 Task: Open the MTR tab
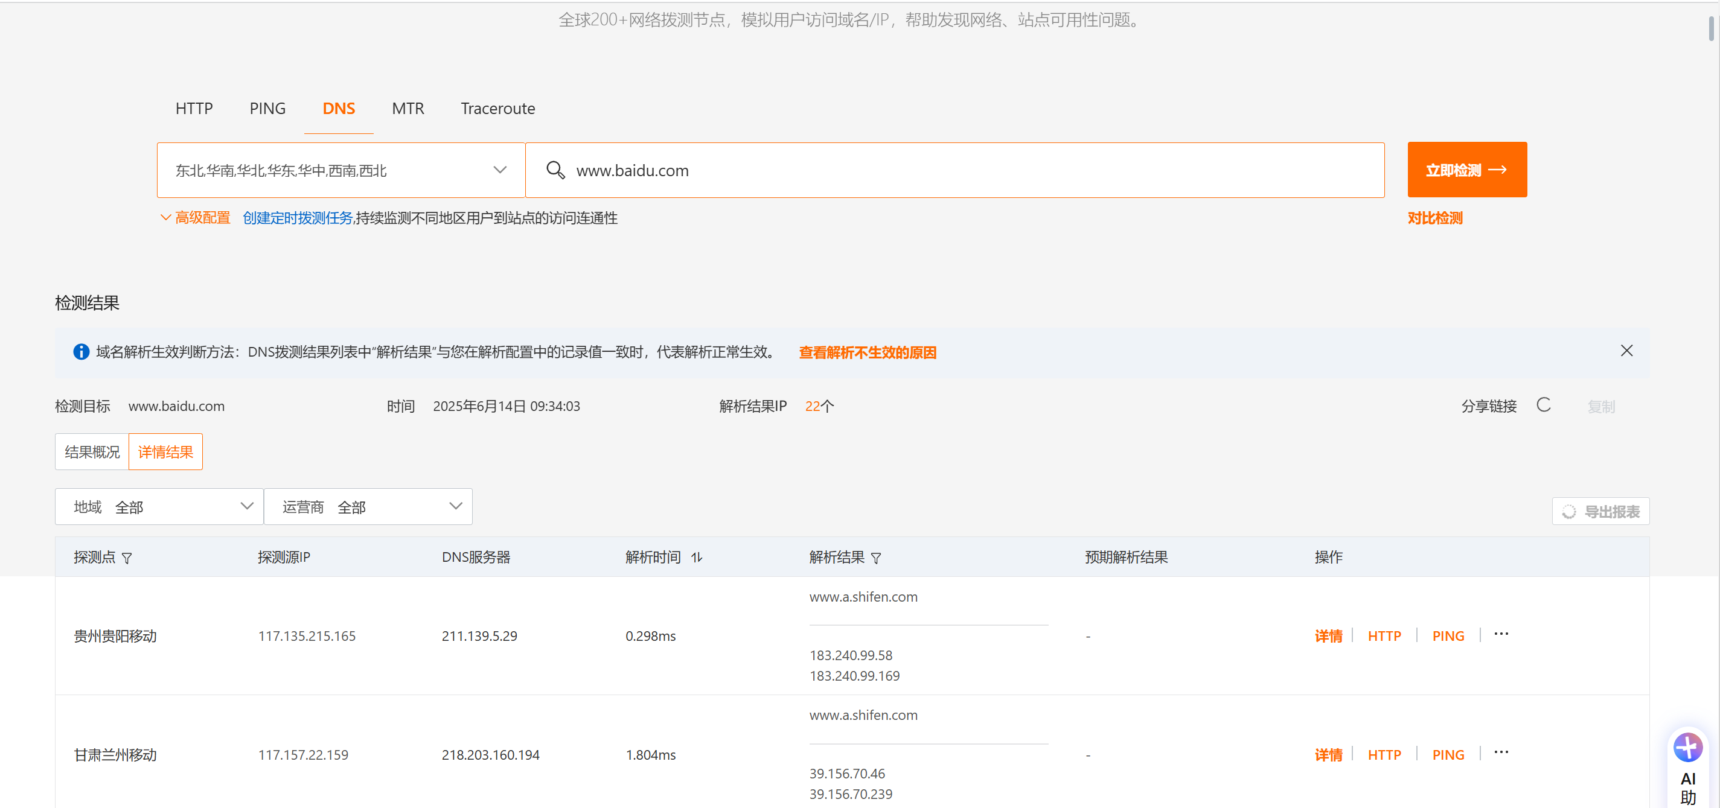(408, 109)
